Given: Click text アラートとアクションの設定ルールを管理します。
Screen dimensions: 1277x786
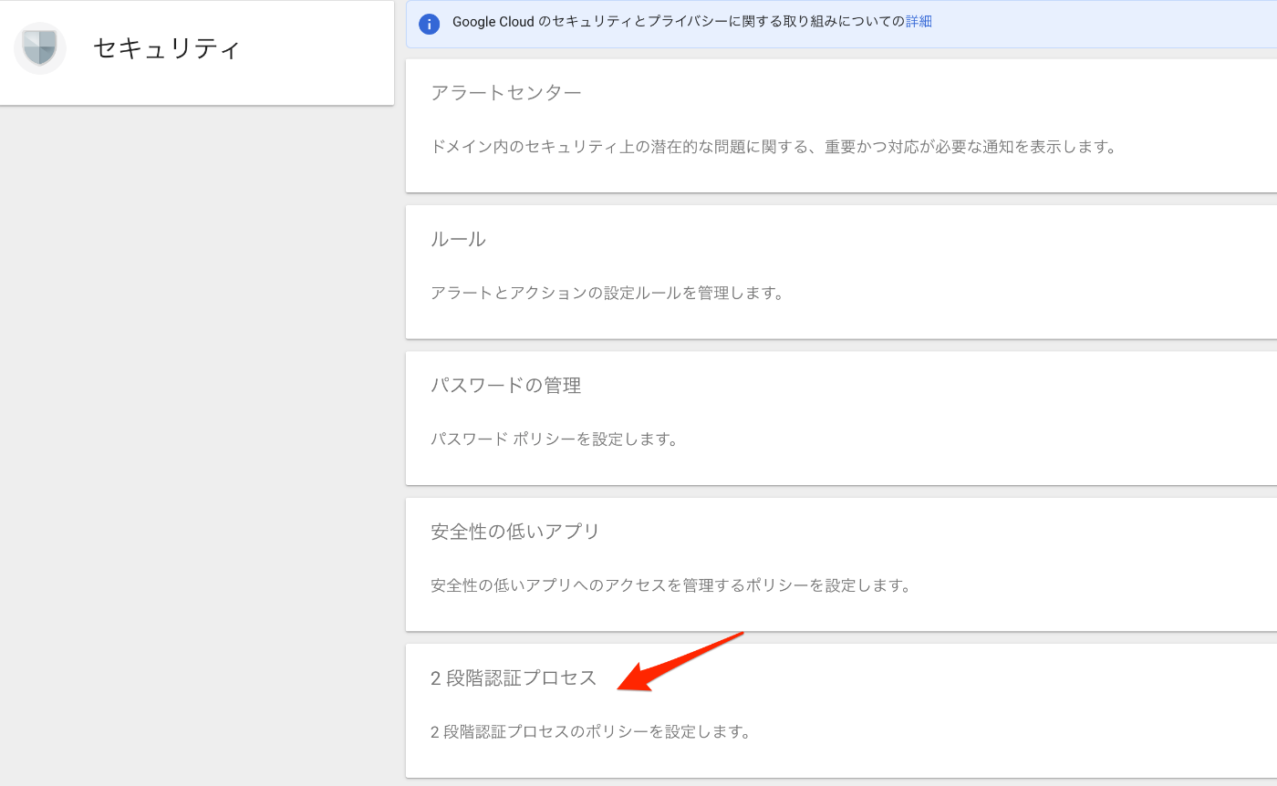Looking at the screenshot, I should point(607,294).
